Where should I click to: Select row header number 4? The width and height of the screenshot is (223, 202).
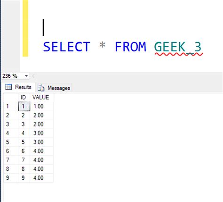click(x=11, y=133)
